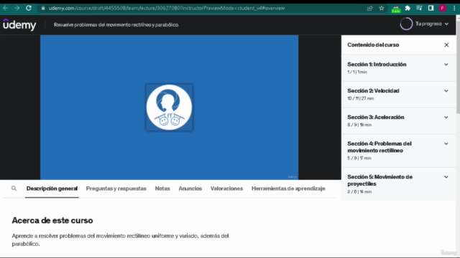Open the Chrome profile avatar
This screenshot has height=258, width=460.
443,8
